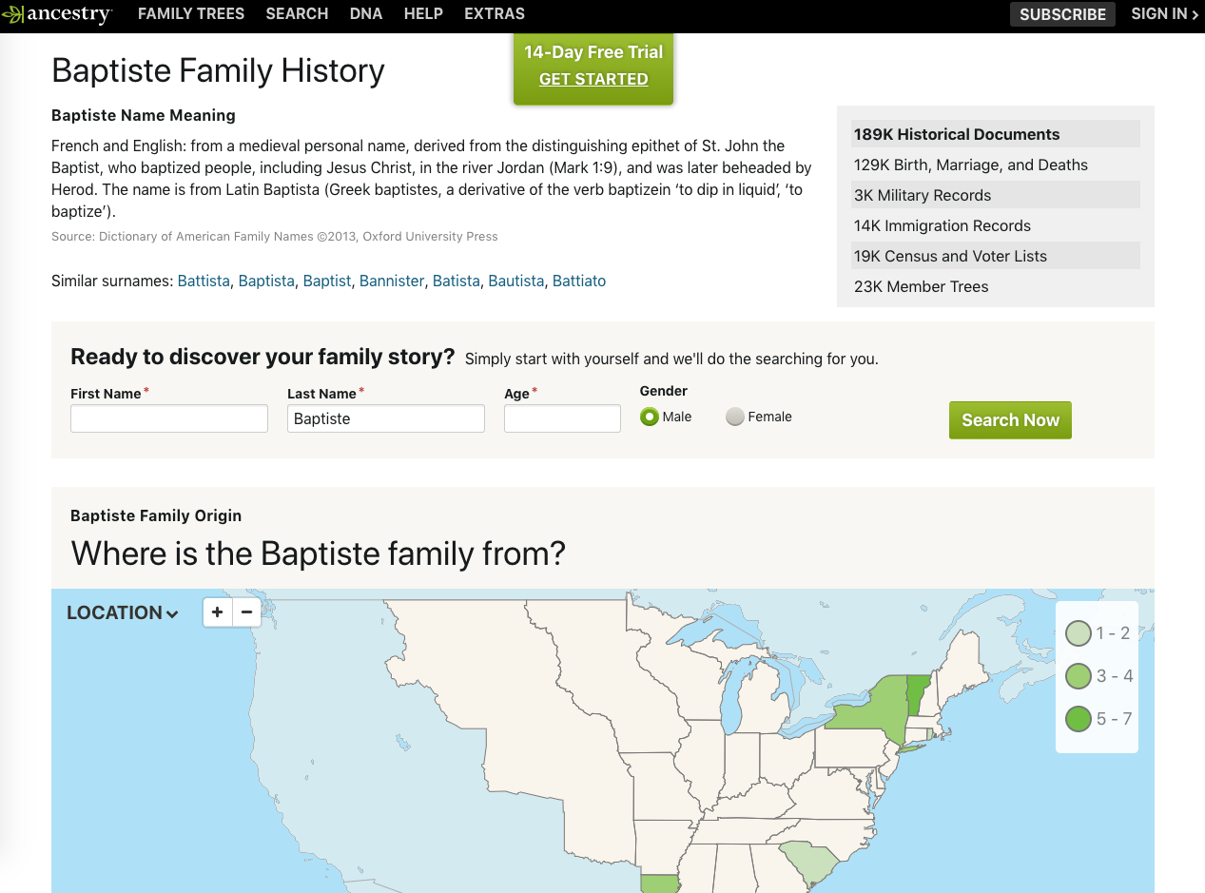Viewport: 1205px width, 893px height.
Task: Click the Subscribe button
Action: 1062,14
